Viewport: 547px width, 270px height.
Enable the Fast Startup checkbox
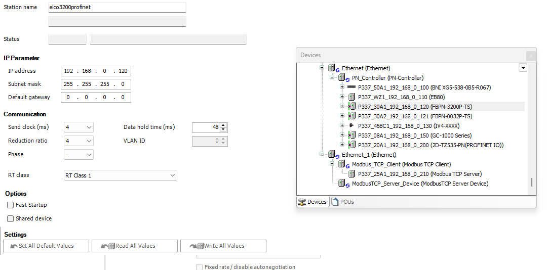click(11, 205)
